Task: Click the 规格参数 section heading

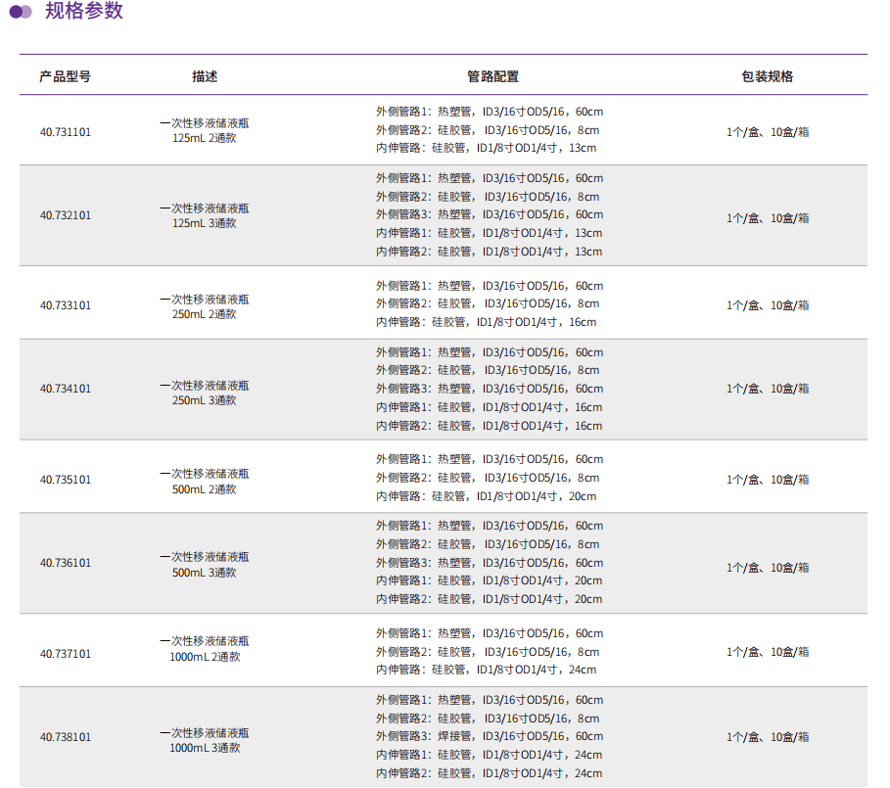Action: click(84, 10)
